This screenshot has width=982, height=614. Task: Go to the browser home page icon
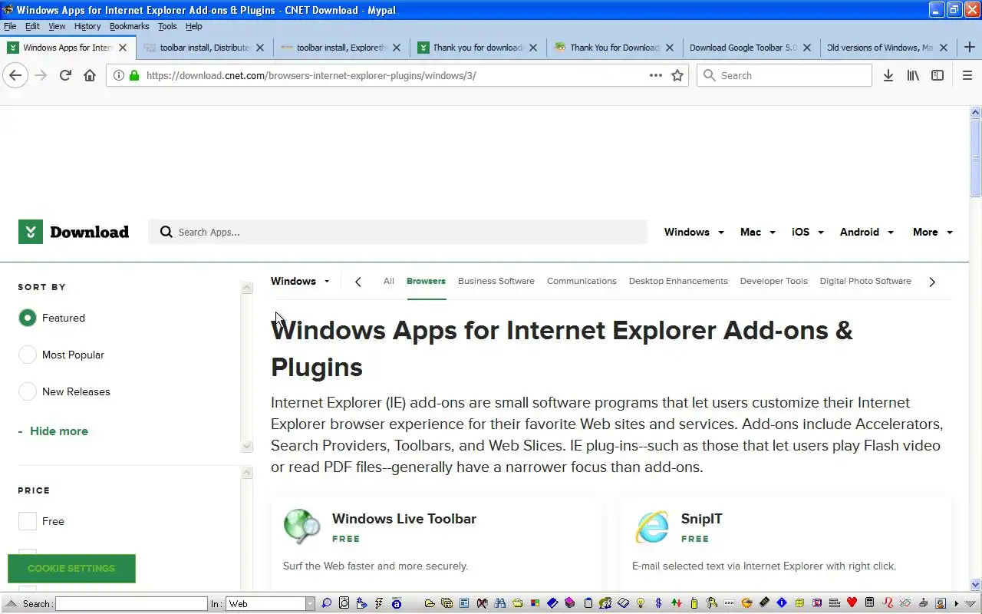[x=90, y=75]
